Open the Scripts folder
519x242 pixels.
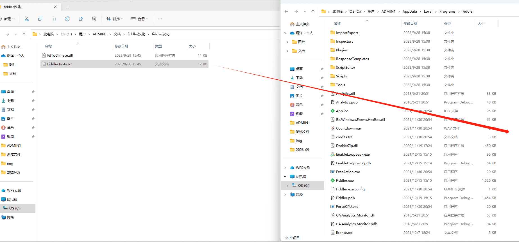coord(341,76)
